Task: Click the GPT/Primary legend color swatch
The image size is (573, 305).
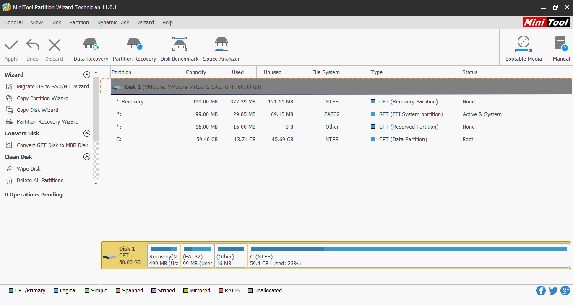Action: pos(11,291)
